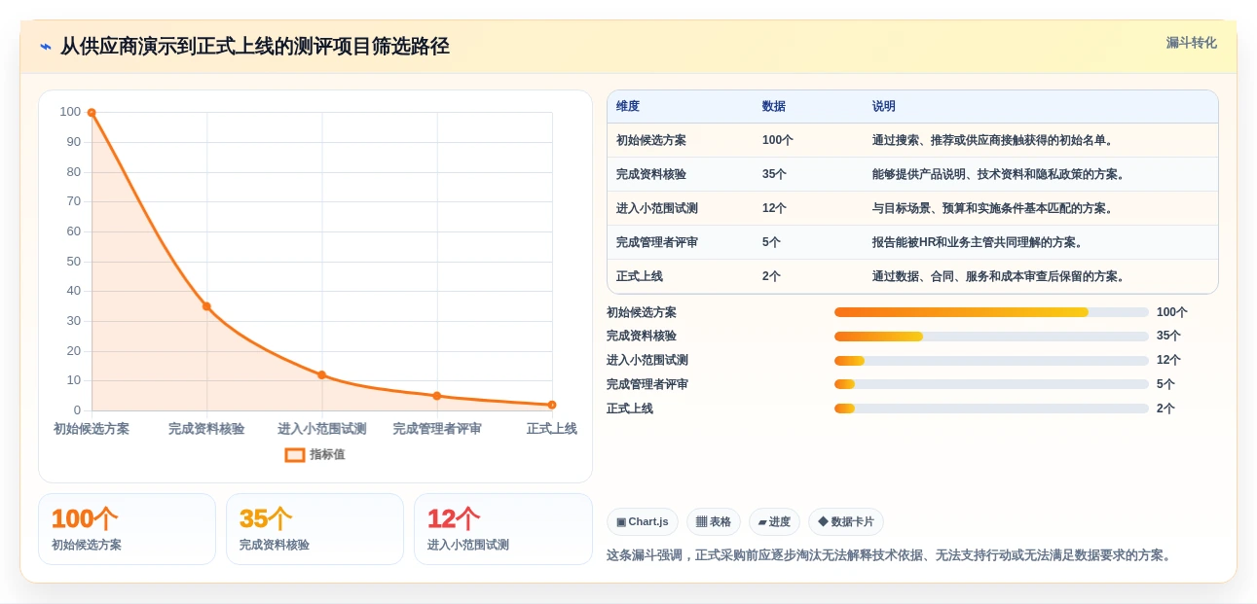Click the Chart.js tag chip

pyautogui.click(x=643, y=522)
